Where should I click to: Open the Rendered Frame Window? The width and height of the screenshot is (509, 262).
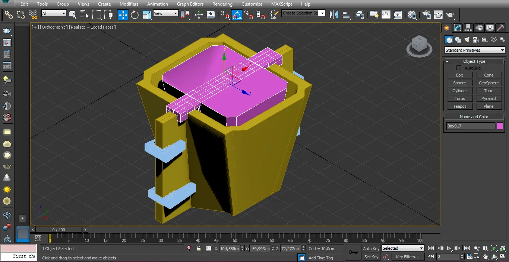(438, 15)
